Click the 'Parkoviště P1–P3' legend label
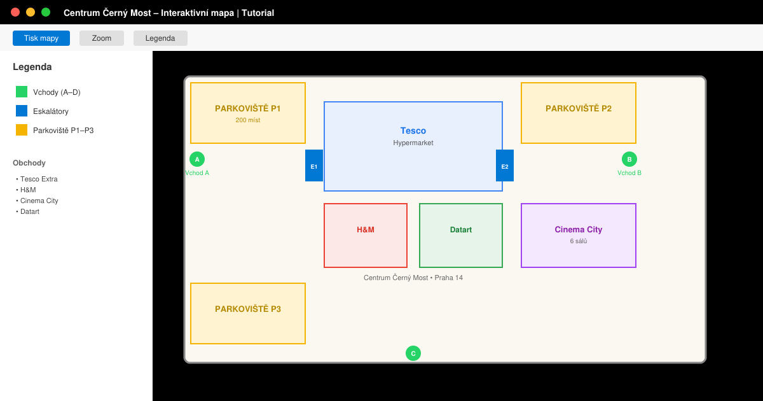This screenshot has height=401, width=763. pos(64,130)
